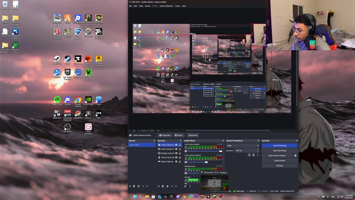Open the preview scaling dropdown arrow

[158, 131]
